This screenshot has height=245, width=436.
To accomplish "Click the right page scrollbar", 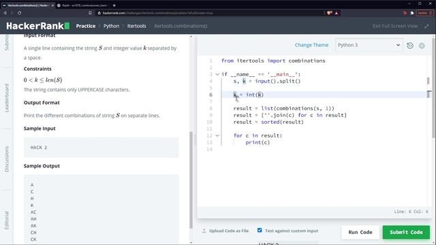I will pyautogui.click(x=433, y=88).
